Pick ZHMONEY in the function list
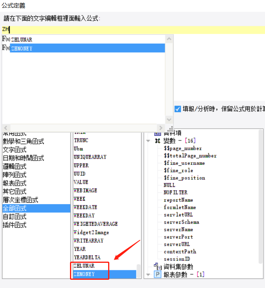This screenshot has height=288, width=265. pyautogui.click(x=105, y=274)
